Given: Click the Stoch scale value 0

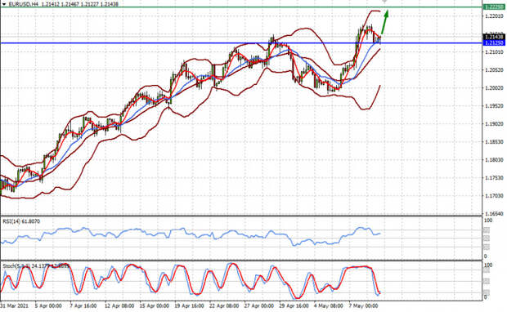Looking at the screenshot, I should 486,297.
